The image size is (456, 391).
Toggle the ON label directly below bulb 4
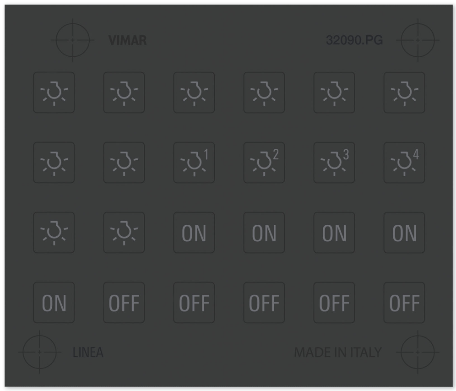(404, 233)
